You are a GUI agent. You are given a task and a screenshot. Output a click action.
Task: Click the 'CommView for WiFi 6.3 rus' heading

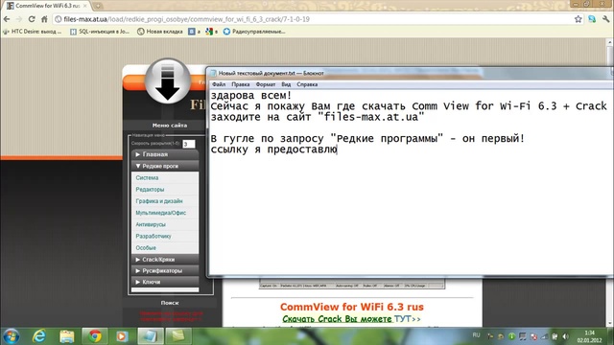tap(352, 307)
